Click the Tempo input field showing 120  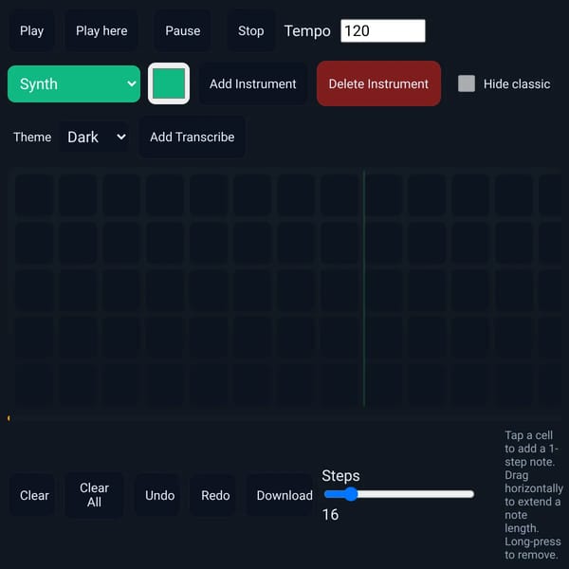pyautogui.click(x=383, y=31)
